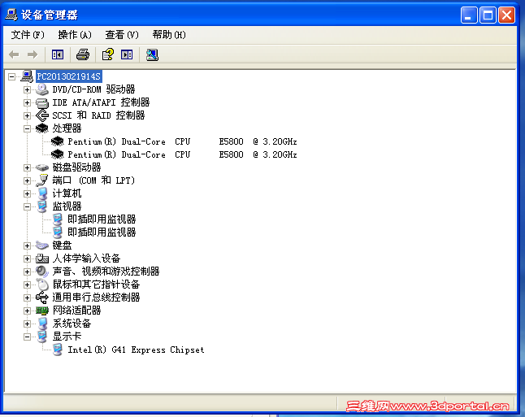Select the PC20130219145 root label

(68, 76)
